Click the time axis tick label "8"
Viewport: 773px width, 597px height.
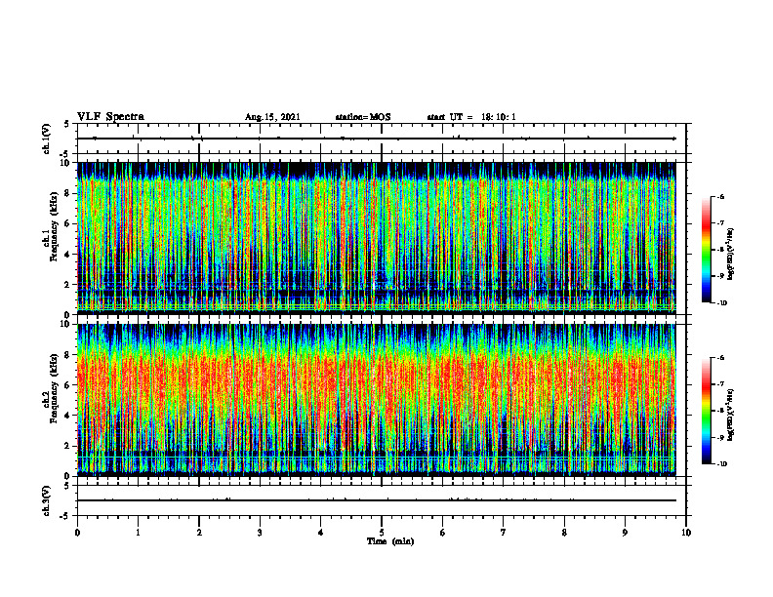(564, 533)
